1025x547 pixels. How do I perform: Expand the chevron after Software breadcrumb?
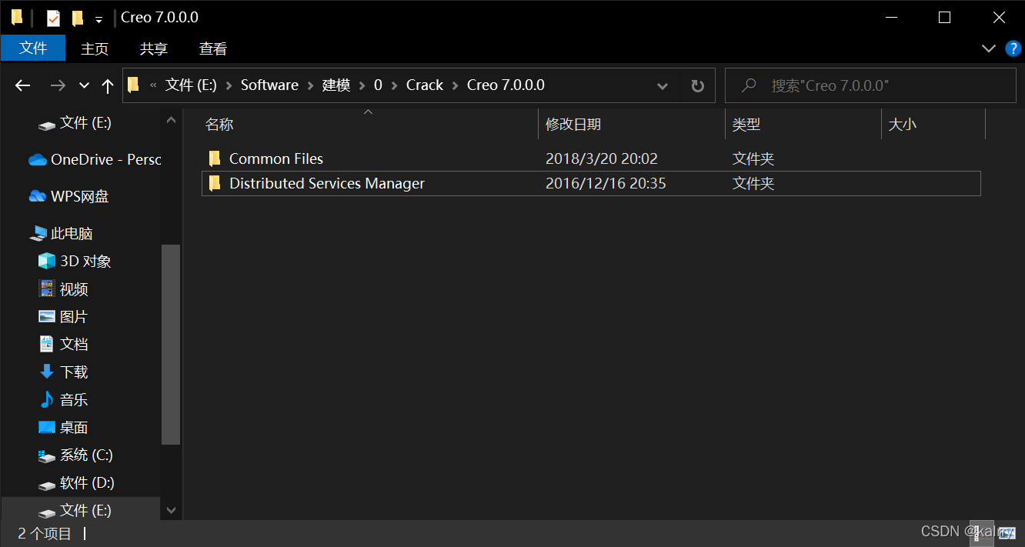coord(311,85)
